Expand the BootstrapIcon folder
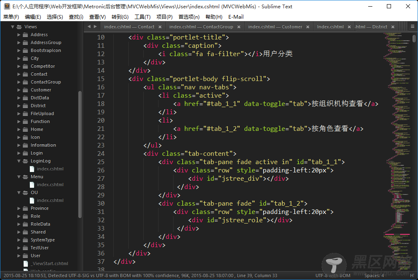This screenshot has height=280, width=418. [x=19, y=50]
